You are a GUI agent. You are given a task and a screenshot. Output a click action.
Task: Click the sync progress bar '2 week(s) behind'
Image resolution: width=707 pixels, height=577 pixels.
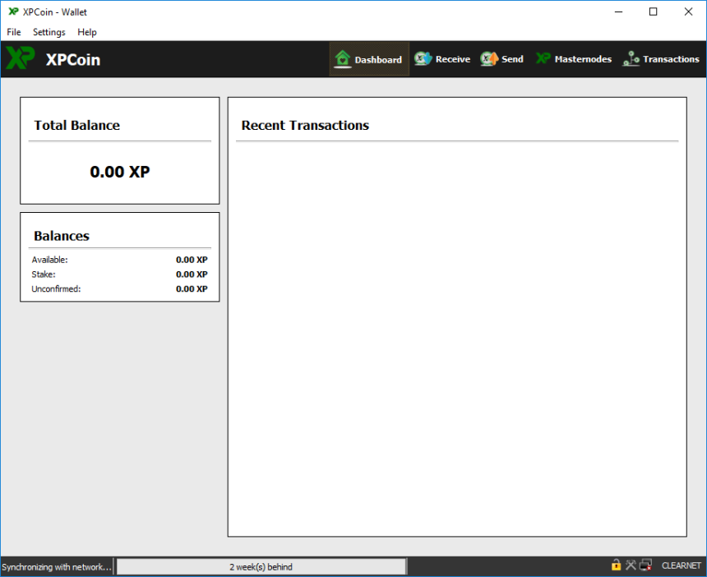pyautogui.click(x=261, y=566)
